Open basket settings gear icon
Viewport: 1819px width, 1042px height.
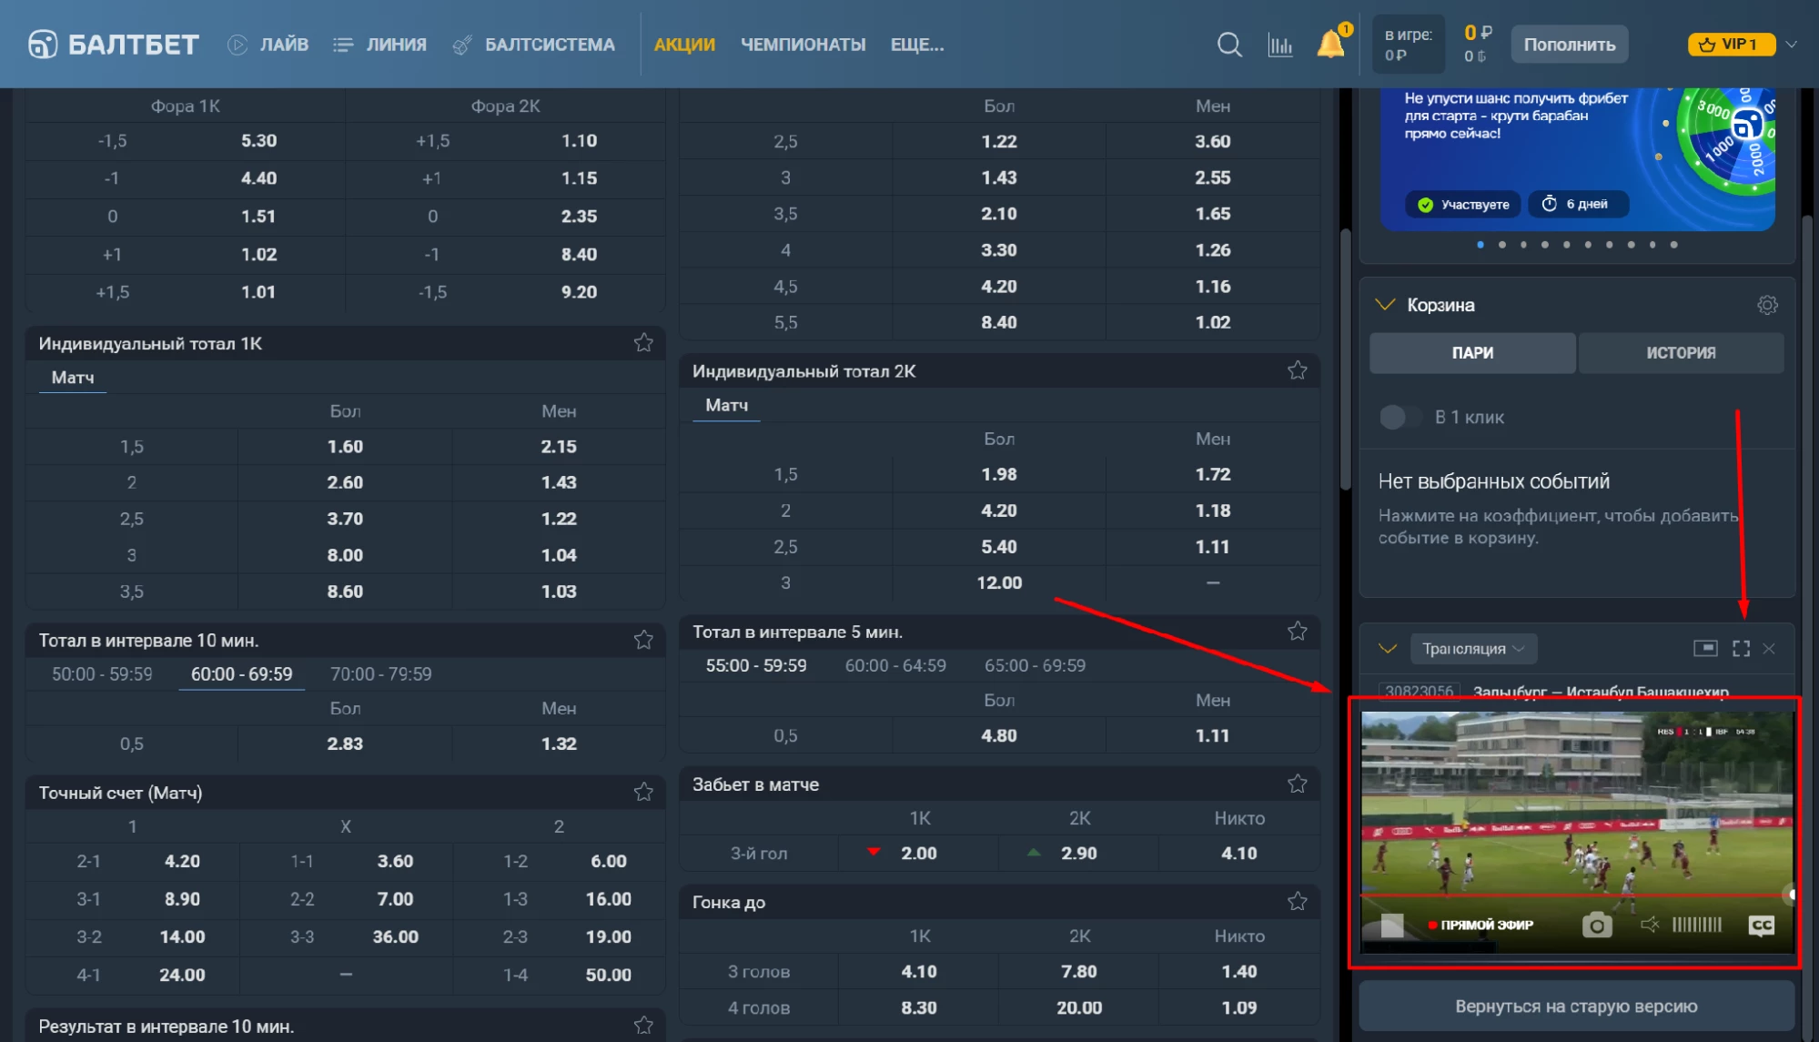1767,305
